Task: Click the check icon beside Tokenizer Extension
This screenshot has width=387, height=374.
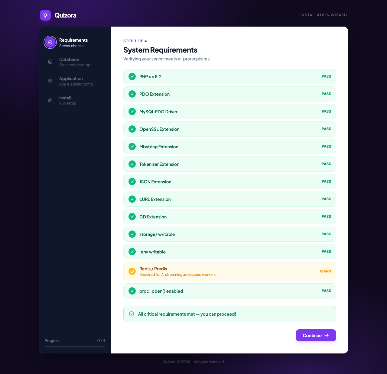Action: tap(132, 164)
